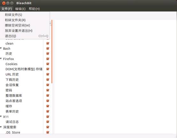Viewport: 177px width, 138px height.
Task: Uncheck the .DS_Store checkbox
Action: (48, 132)
